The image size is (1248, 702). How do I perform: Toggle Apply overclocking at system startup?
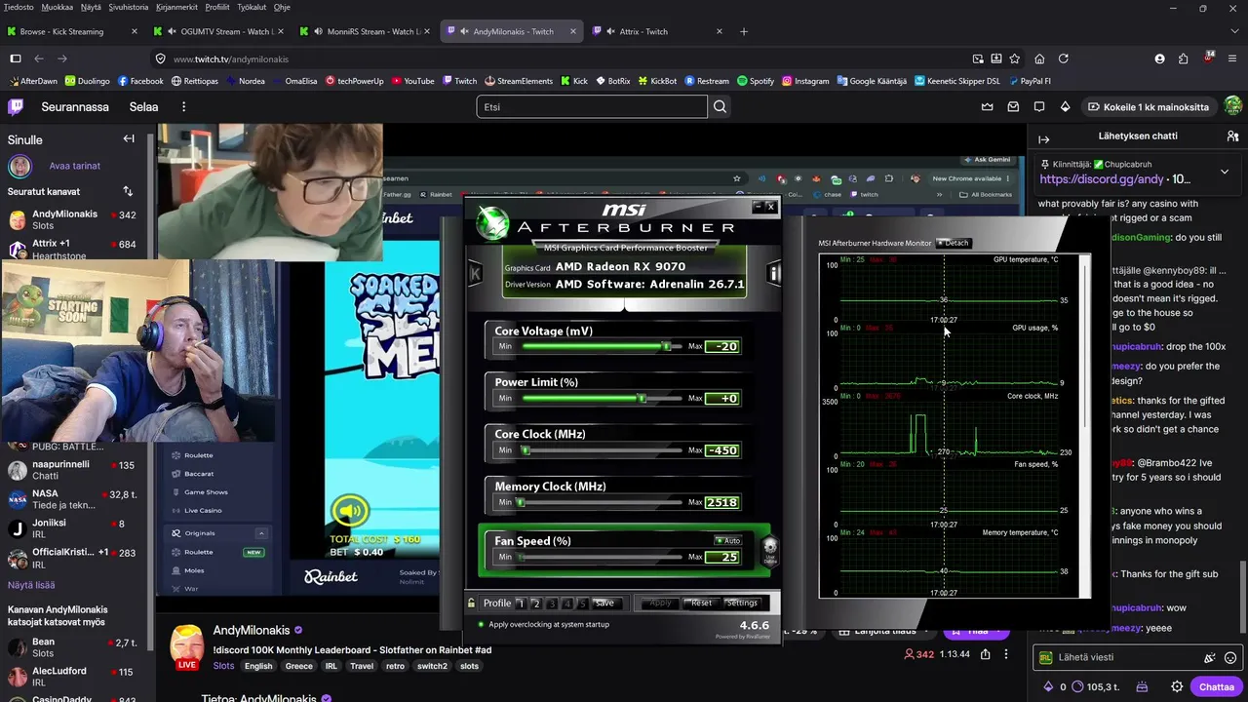pyautogui.click(x=481, y=624)
